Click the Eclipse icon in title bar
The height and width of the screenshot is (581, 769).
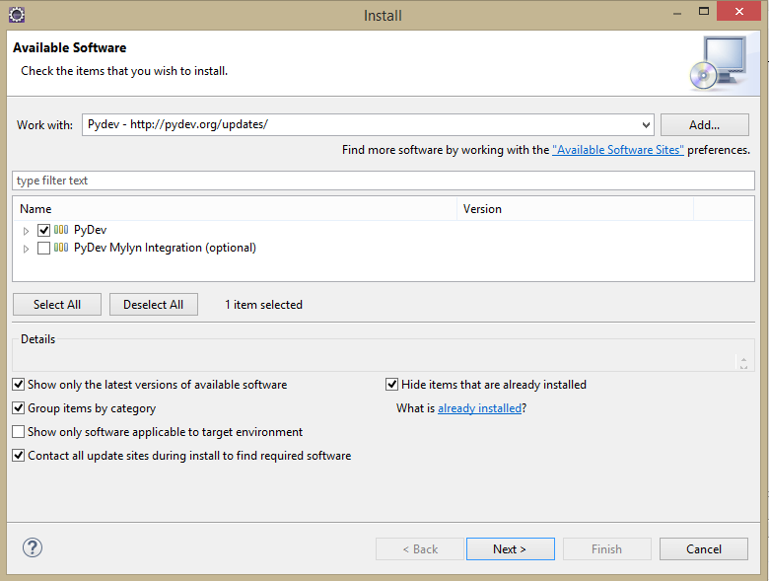[17, 15]
